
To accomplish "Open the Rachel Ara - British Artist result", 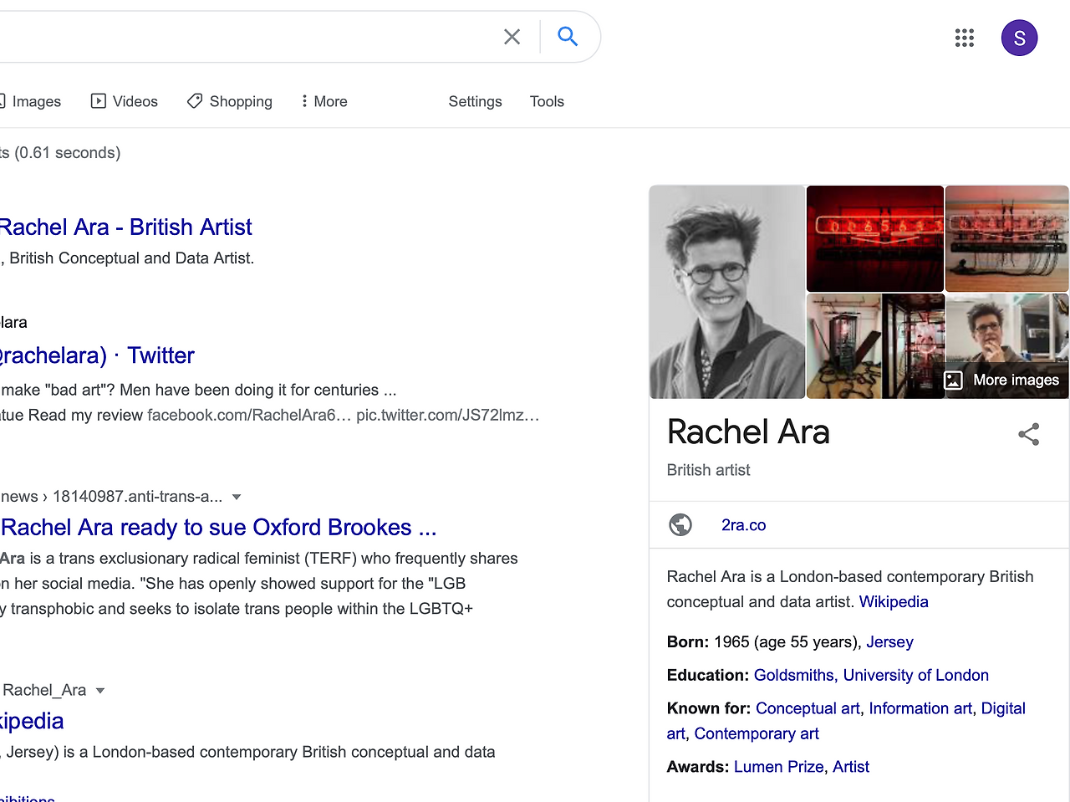I will click(x=125, y=227).
